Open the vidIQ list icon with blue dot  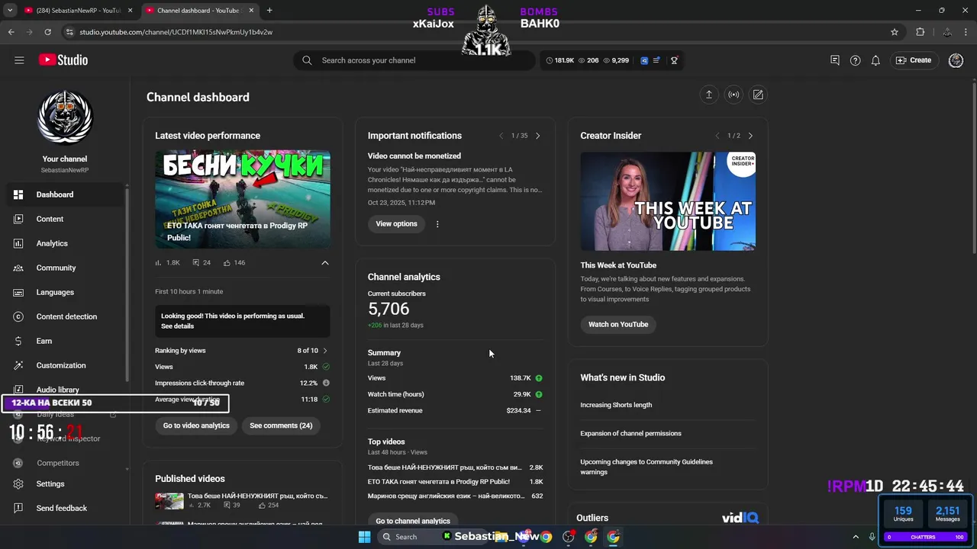click(656, 60)
